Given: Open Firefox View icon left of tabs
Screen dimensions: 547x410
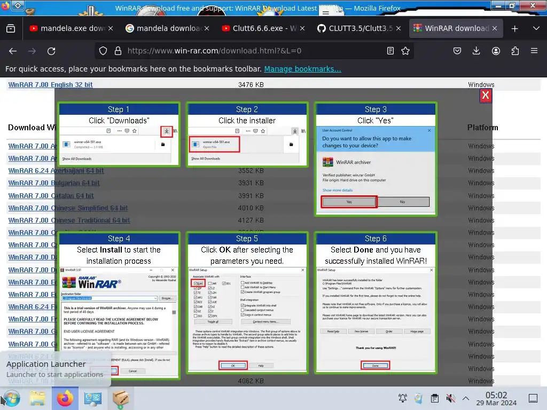Looking at the screenshot, I should 11,28.
